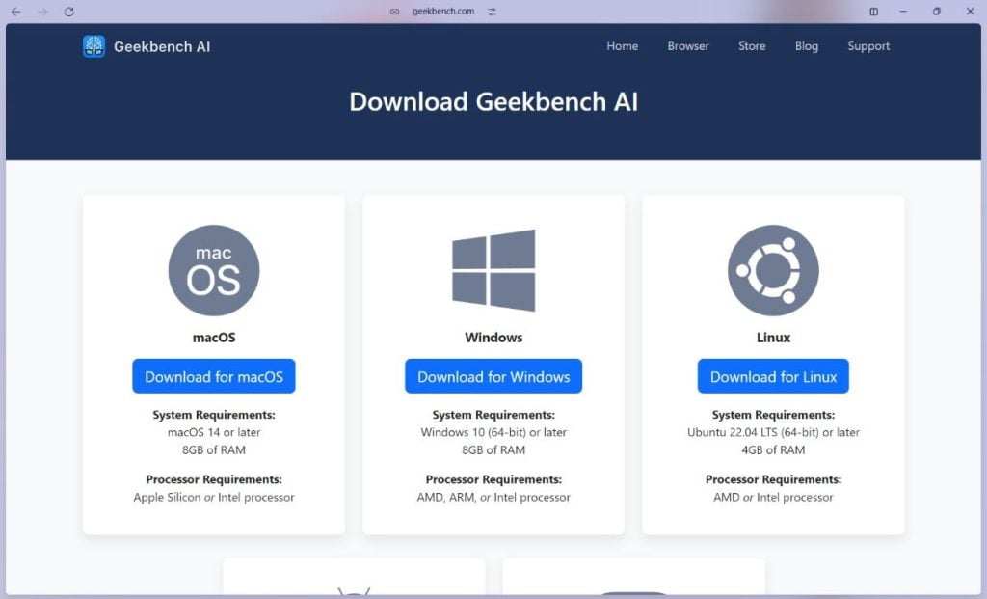This screenshot has width=987, height=599.
Task: Click the geekbench.com address bar
Action: click(443, 12)
